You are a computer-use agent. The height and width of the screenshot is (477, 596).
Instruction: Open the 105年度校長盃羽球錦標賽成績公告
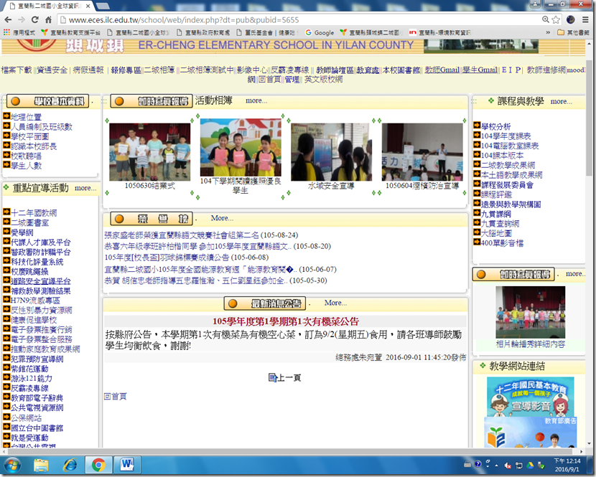[167, 258]
